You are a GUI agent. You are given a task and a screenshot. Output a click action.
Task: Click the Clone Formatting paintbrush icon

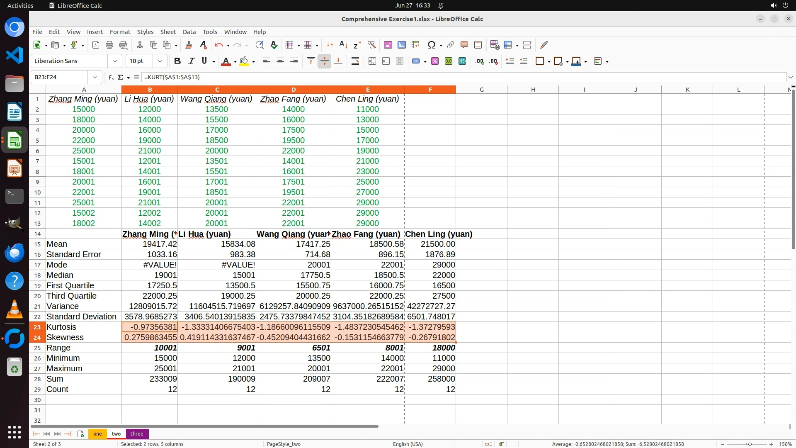point(189,45)
